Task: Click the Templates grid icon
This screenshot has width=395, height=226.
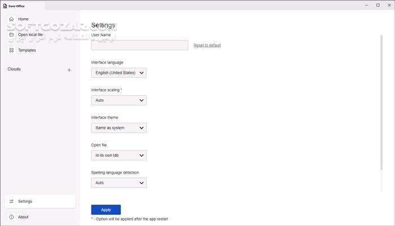Action: (x=12, y=50)
